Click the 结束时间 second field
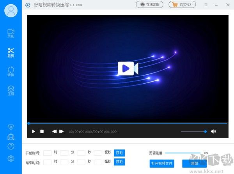 [81, 162]
